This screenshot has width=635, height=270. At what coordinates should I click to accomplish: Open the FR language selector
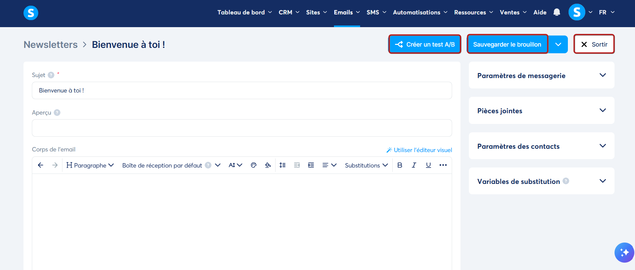coord(607,12)
